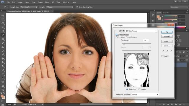The image size is (189, 106).
Task: Open the Selection Preview dropdown
Action: click(145, 95)
